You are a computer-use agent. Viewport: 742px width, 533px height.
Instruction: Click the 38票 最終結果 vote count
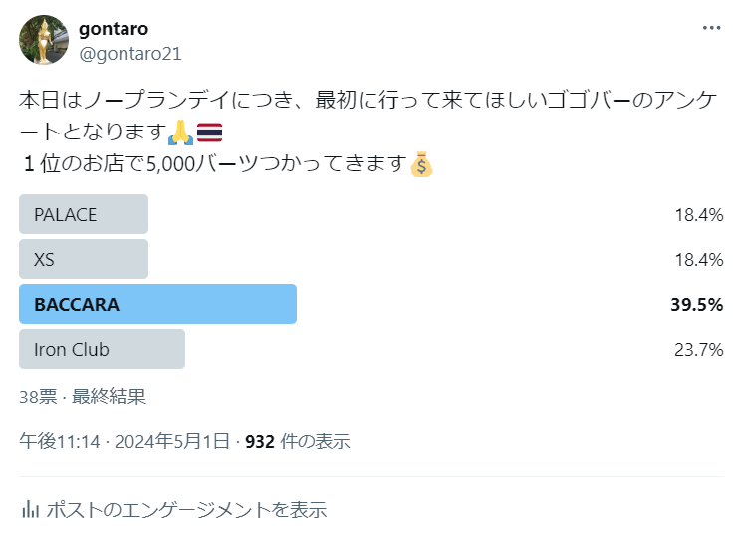click(83, 397)
